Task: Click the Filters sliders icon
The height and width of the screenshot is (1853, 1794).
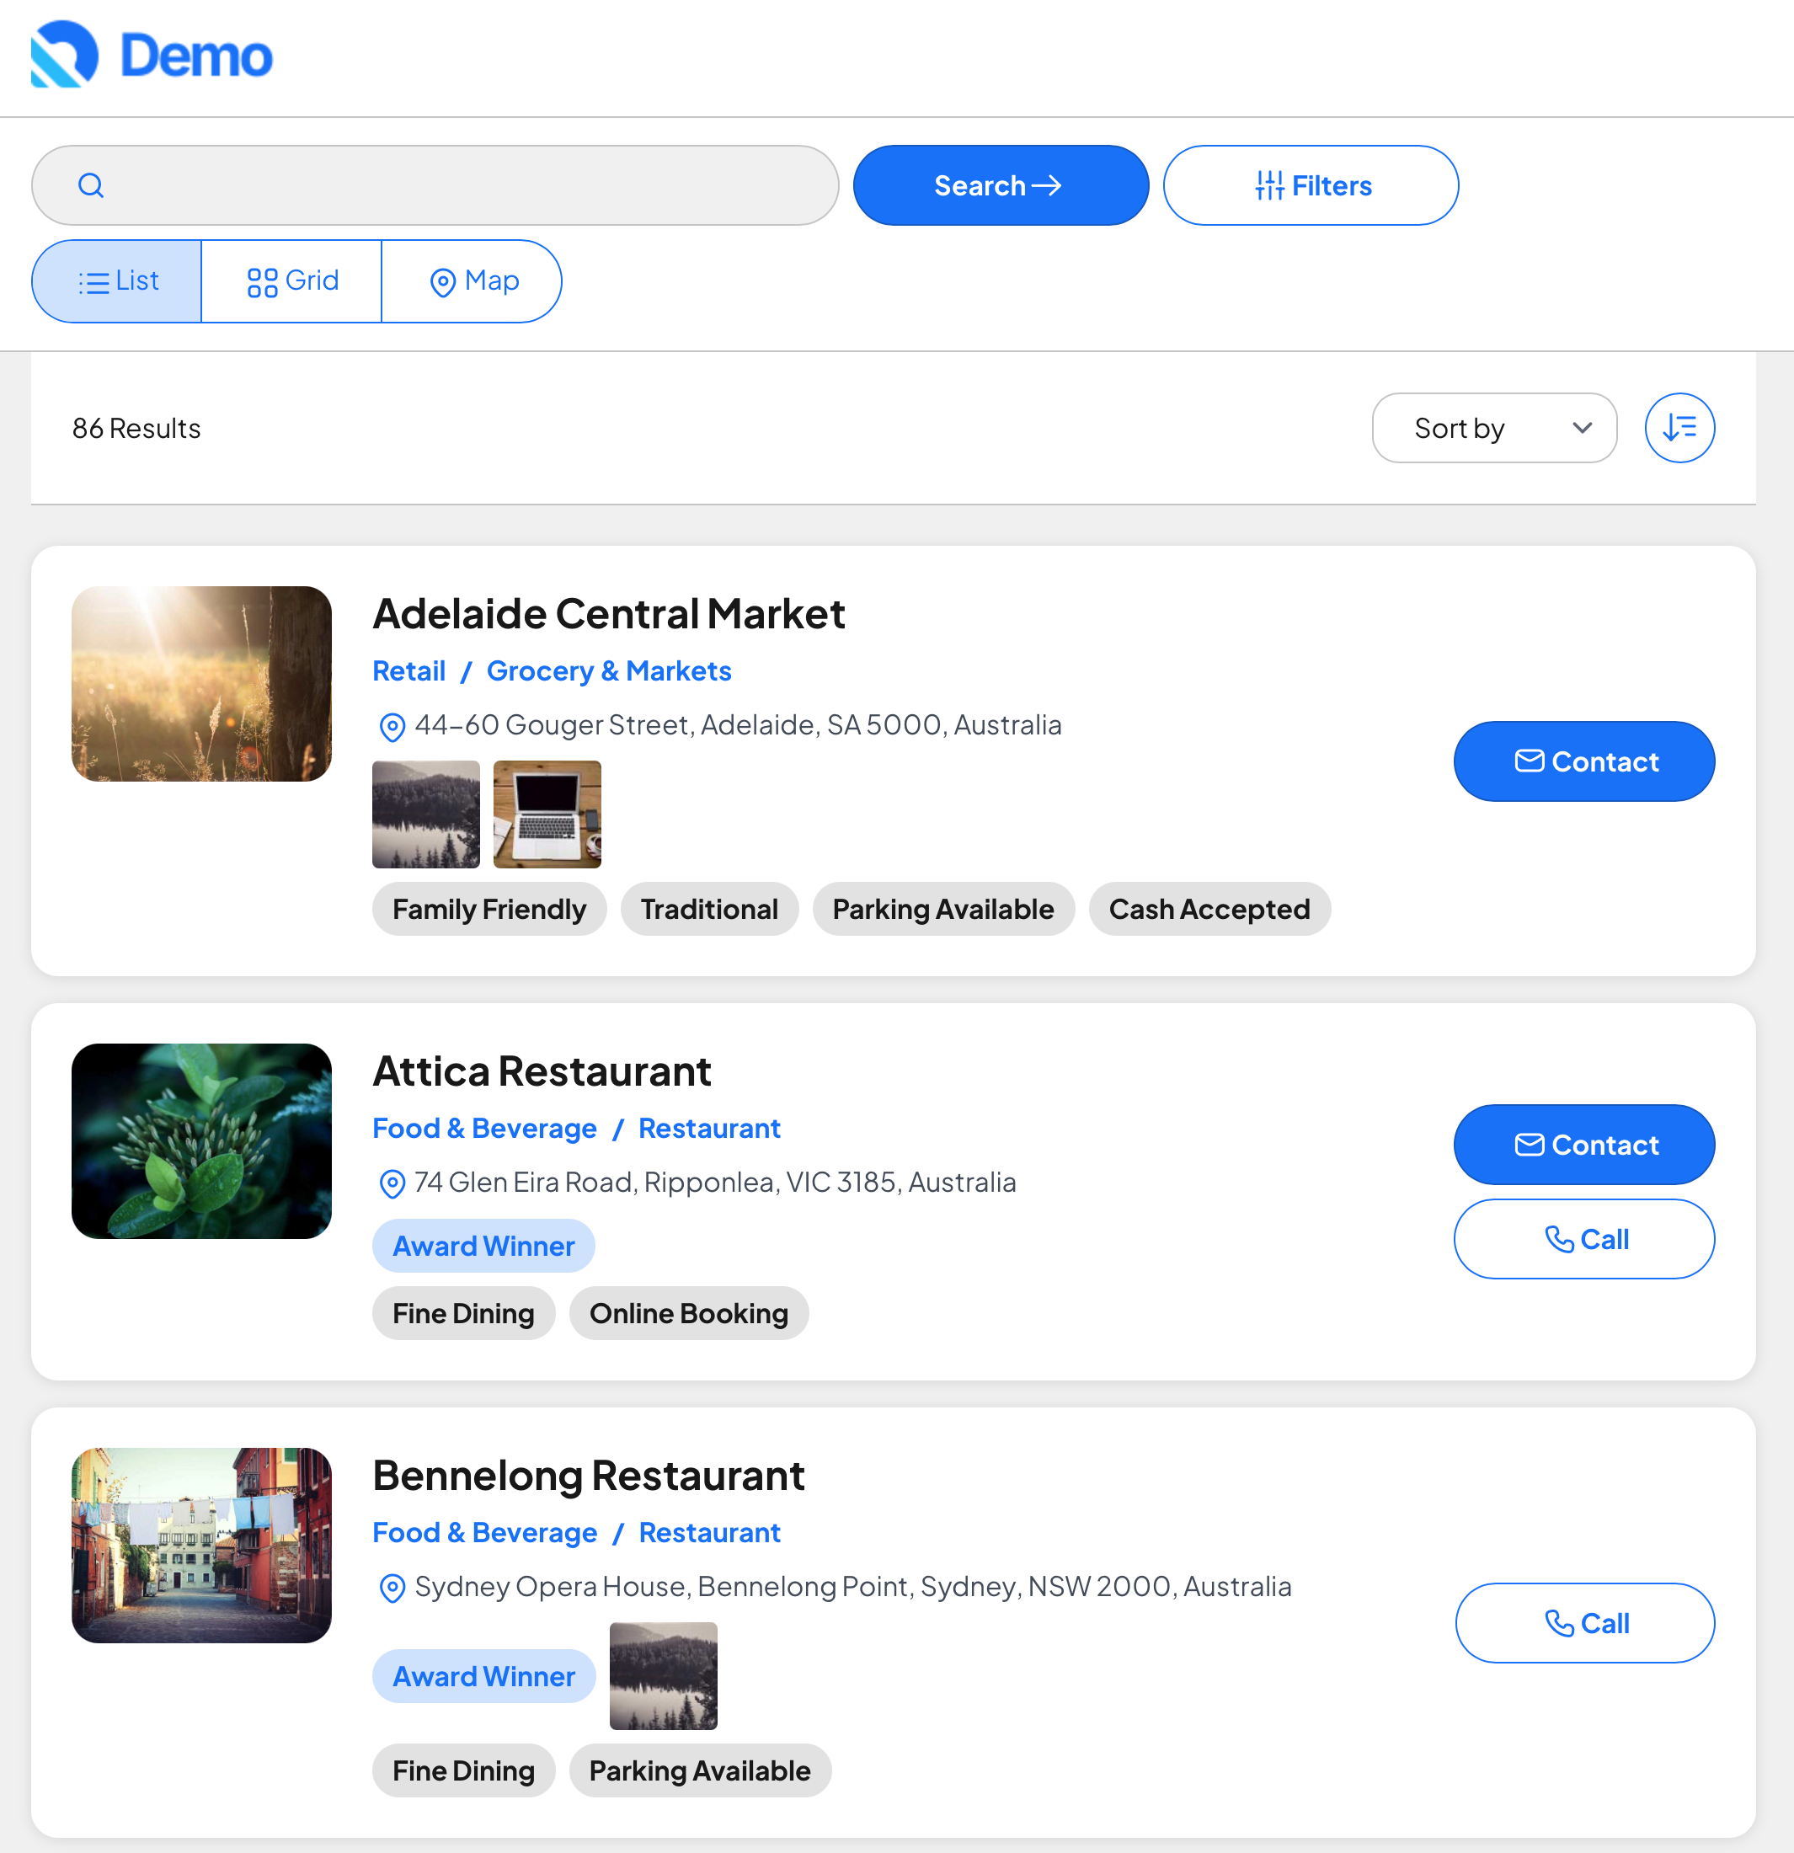Action: [1270, 185]
